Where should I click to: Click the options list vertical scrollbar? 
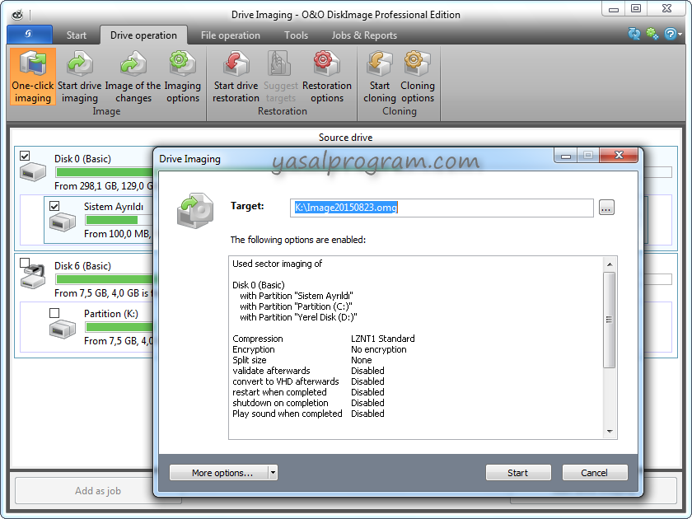pos(610,320)
